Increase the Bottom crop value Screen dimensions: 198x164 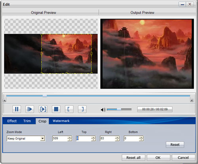pos(141,137)
